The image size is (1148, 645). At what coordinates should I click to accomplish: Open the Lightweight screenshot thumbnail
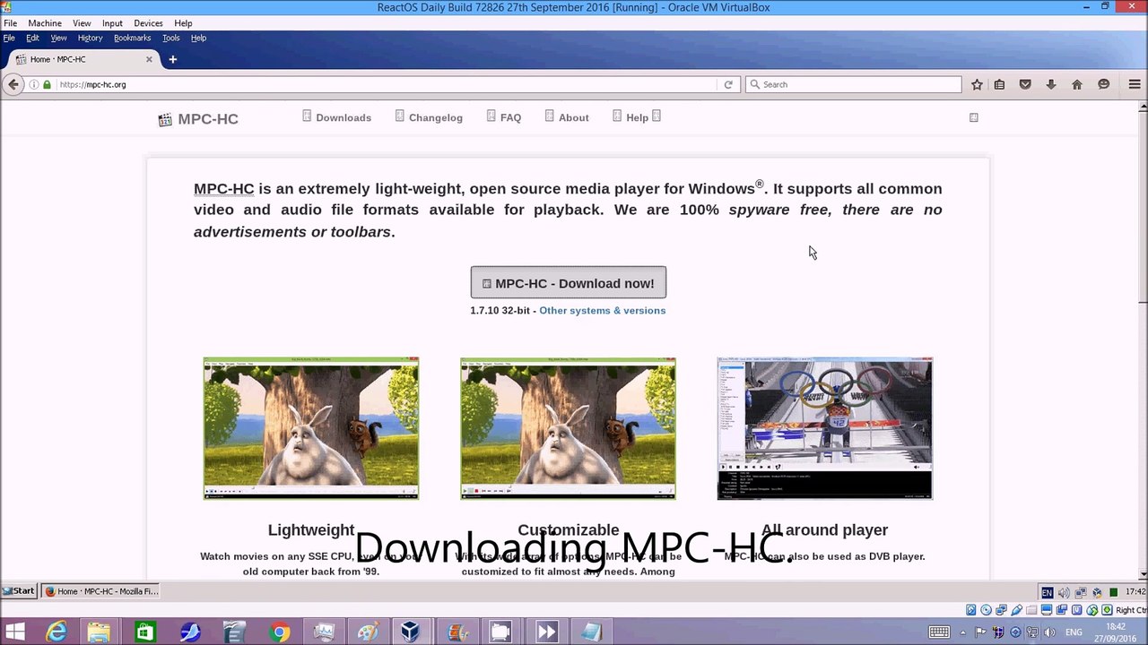[x=311, y=428]
